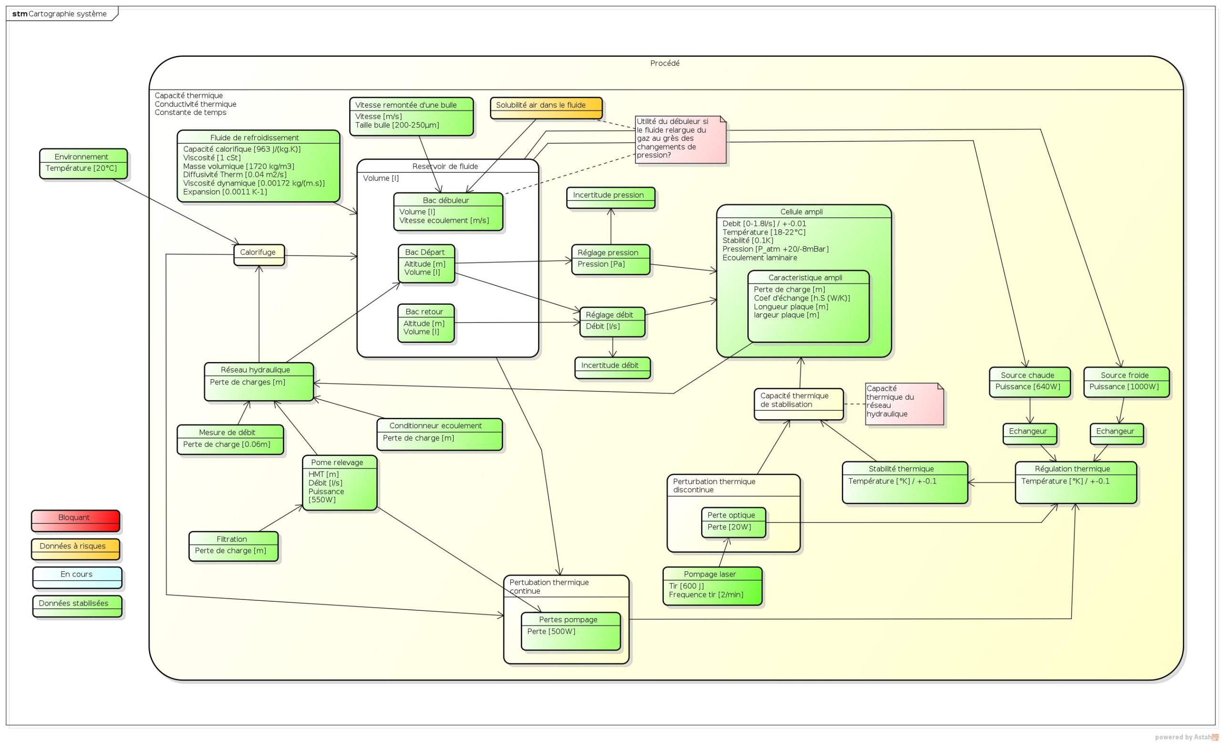Select the Solubilité air dans le fluide node
The image size is (1221, 743).
point(546,108)
